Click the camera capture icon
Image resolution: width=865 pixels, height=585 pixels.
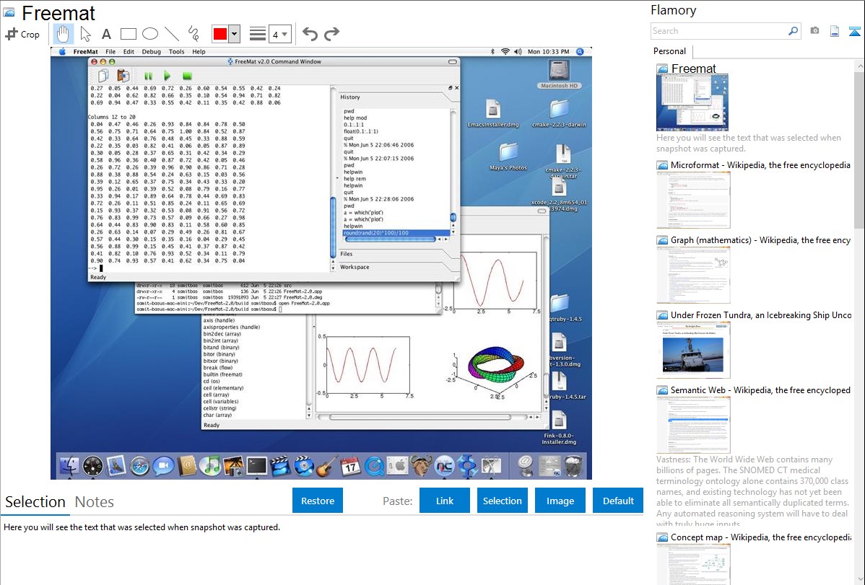[x=814, y=31]
